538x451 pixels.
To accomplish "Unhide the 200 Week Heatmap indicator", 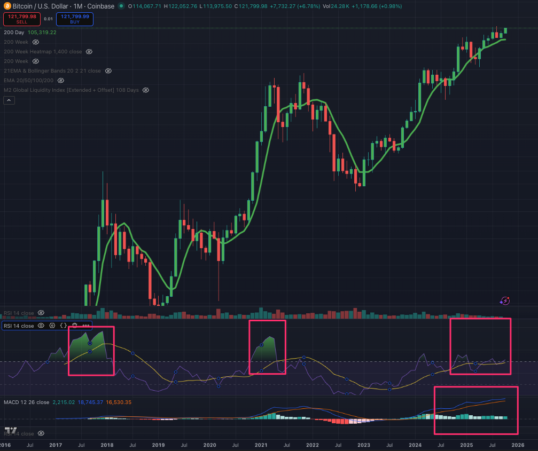I will click(89, 51).
